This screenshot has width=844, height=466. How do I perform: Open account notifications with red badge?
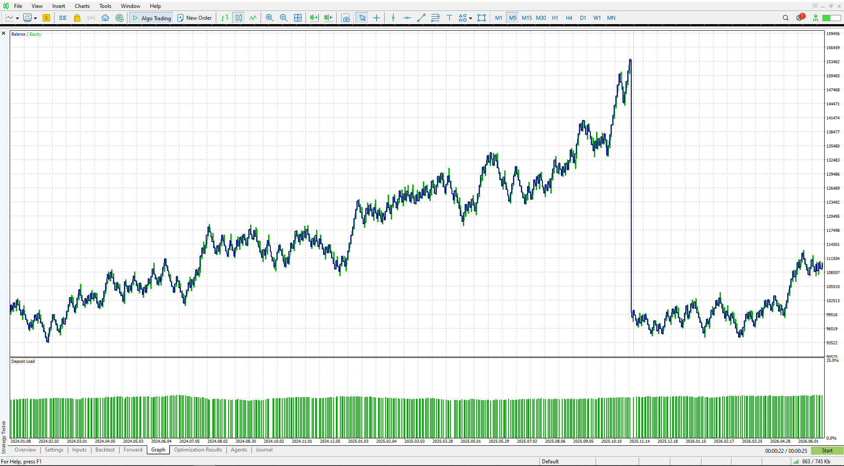coord(800,18)
